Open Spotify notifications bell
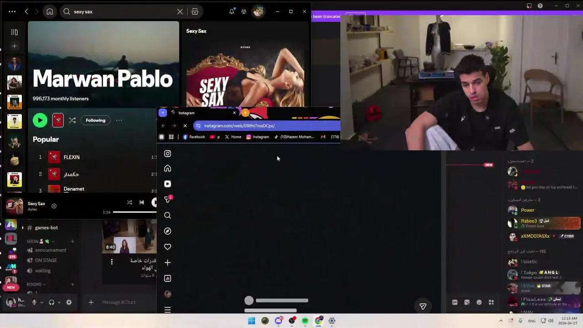The width and height of the screenshot is (583, 328). tap(232, 11)
